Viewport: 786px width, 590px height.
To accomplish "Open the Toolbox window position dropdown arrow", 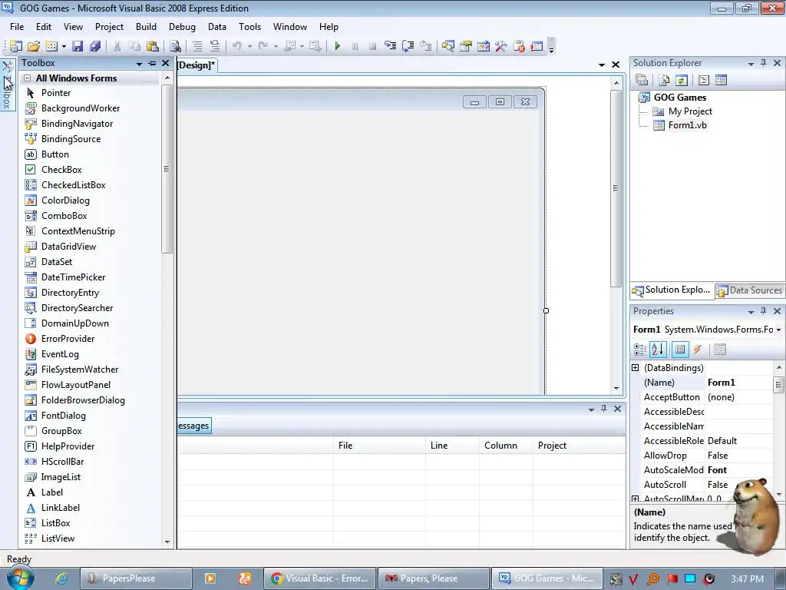I will [x=140, y=64].
